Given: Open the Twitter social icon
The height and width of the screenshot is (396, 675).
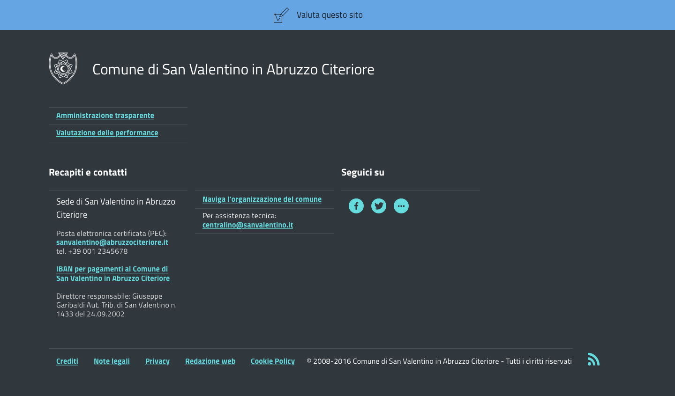Looking at the screenshot, I should 379,206.
